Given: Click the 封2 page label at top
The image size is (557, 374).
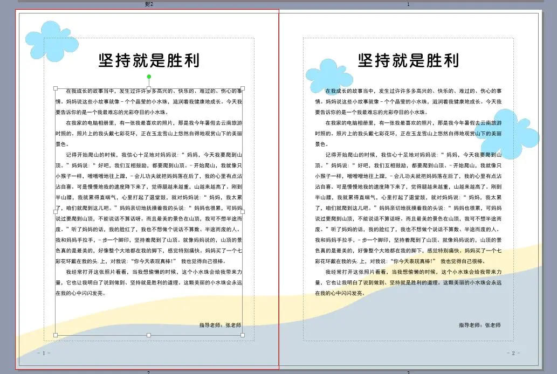Looking at the screenshot, I should pos(149,4).
